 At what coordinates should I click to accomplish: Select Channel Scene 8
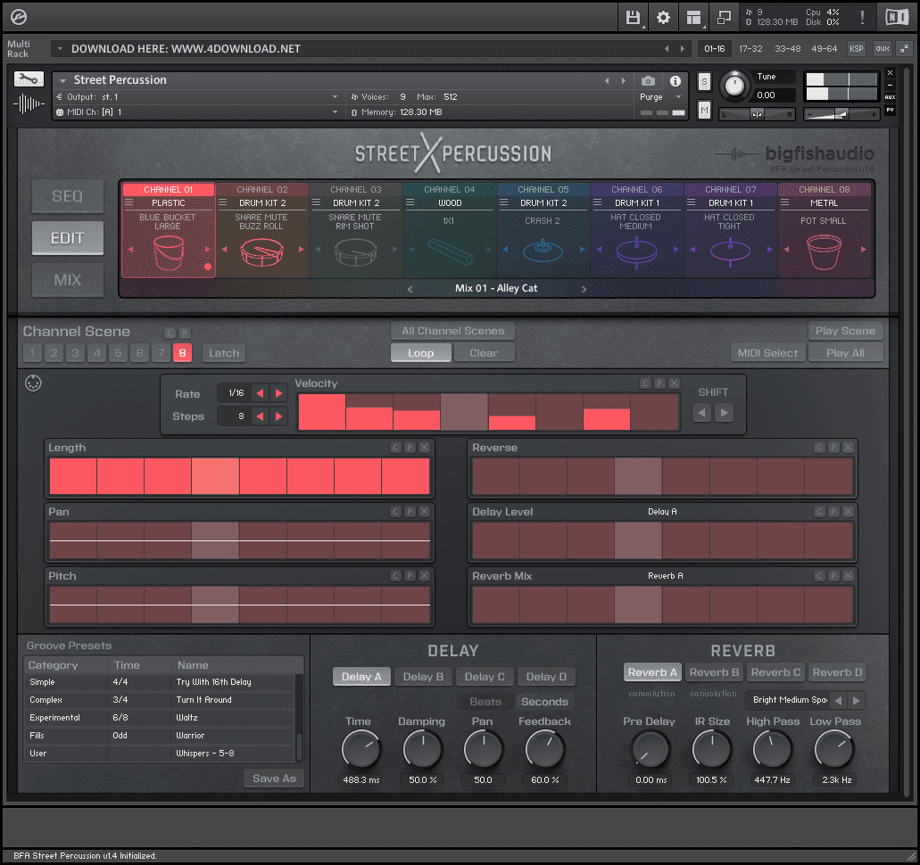[182, 353]
